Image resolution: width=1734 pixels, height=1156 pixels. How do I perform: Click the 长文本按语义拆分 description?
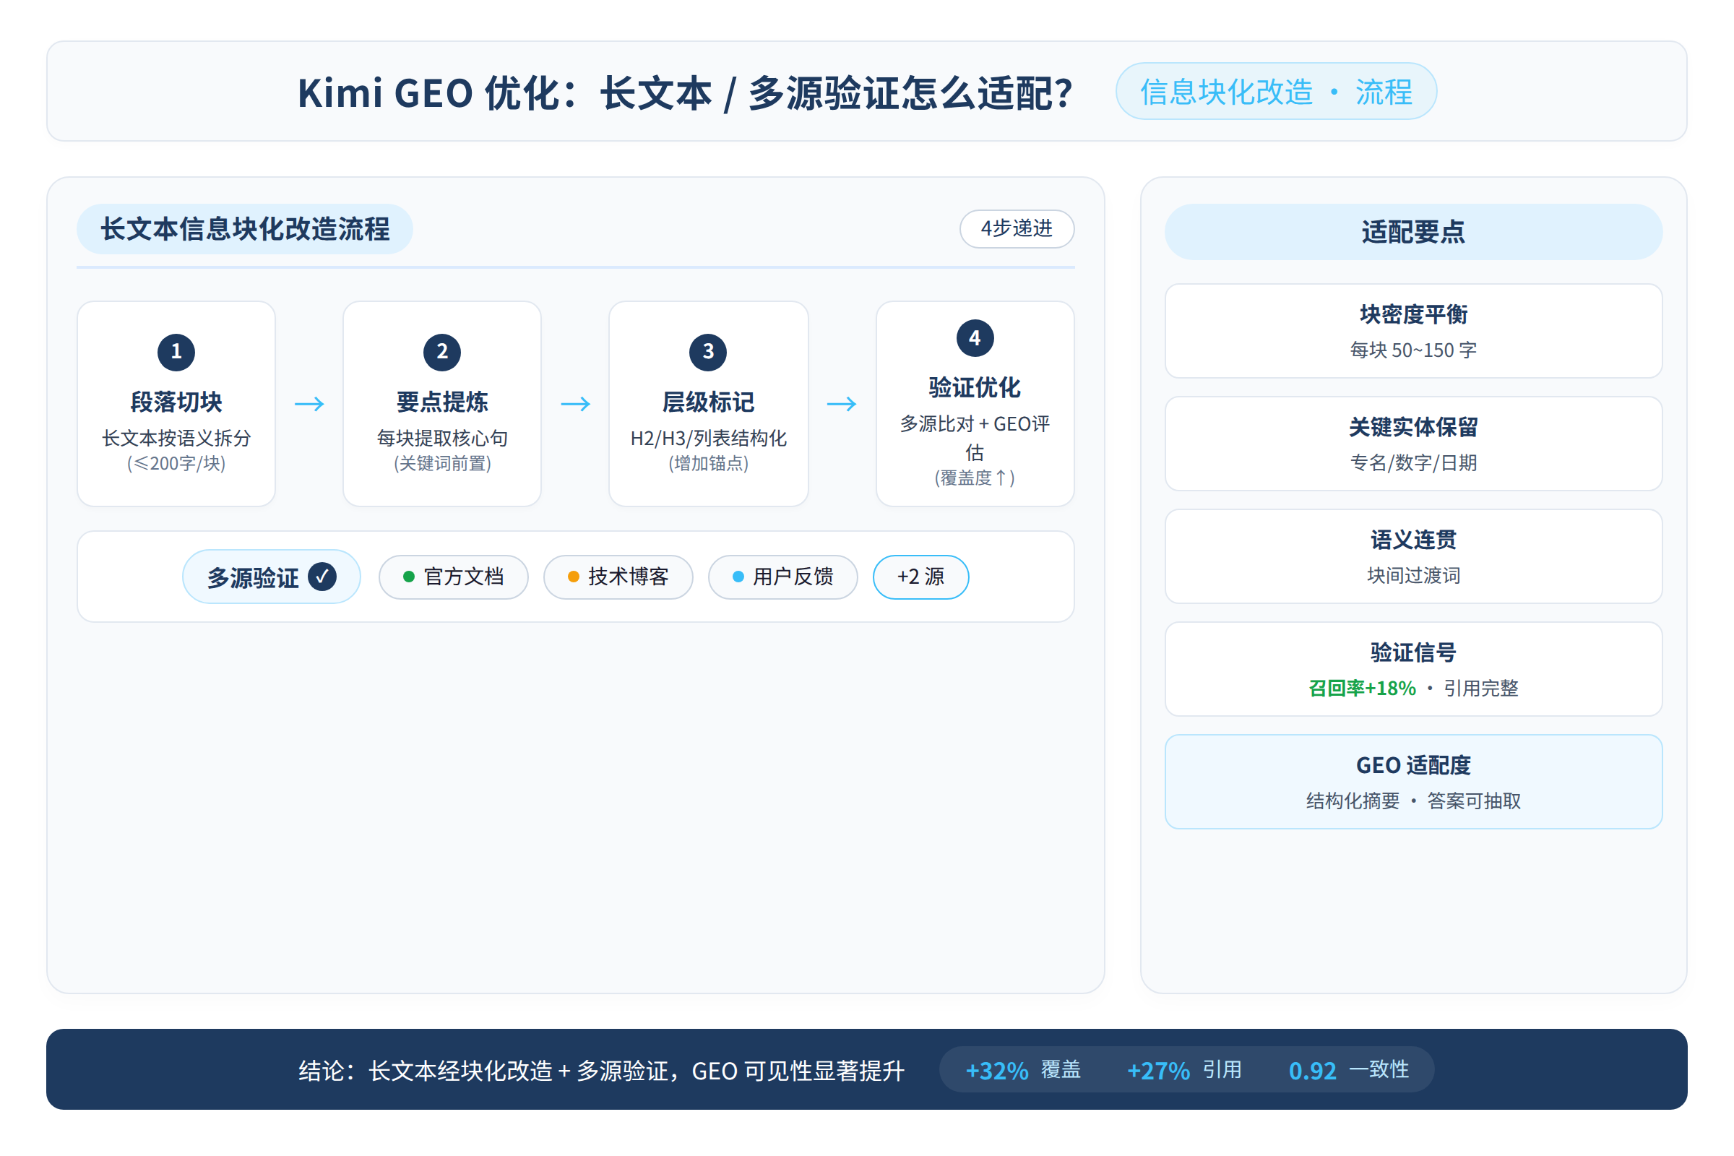[x=176, y=439]
